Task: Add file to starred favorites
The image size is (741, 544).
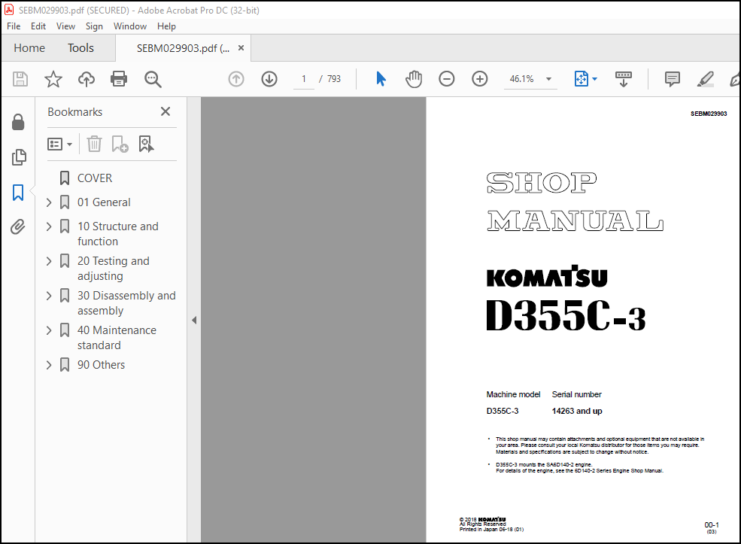Action: (x=53, y=79)
